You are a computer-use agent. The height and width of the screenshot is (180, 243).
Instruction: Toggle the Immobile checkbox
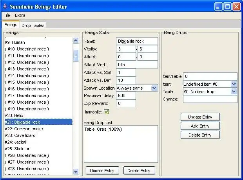(107, 112)
